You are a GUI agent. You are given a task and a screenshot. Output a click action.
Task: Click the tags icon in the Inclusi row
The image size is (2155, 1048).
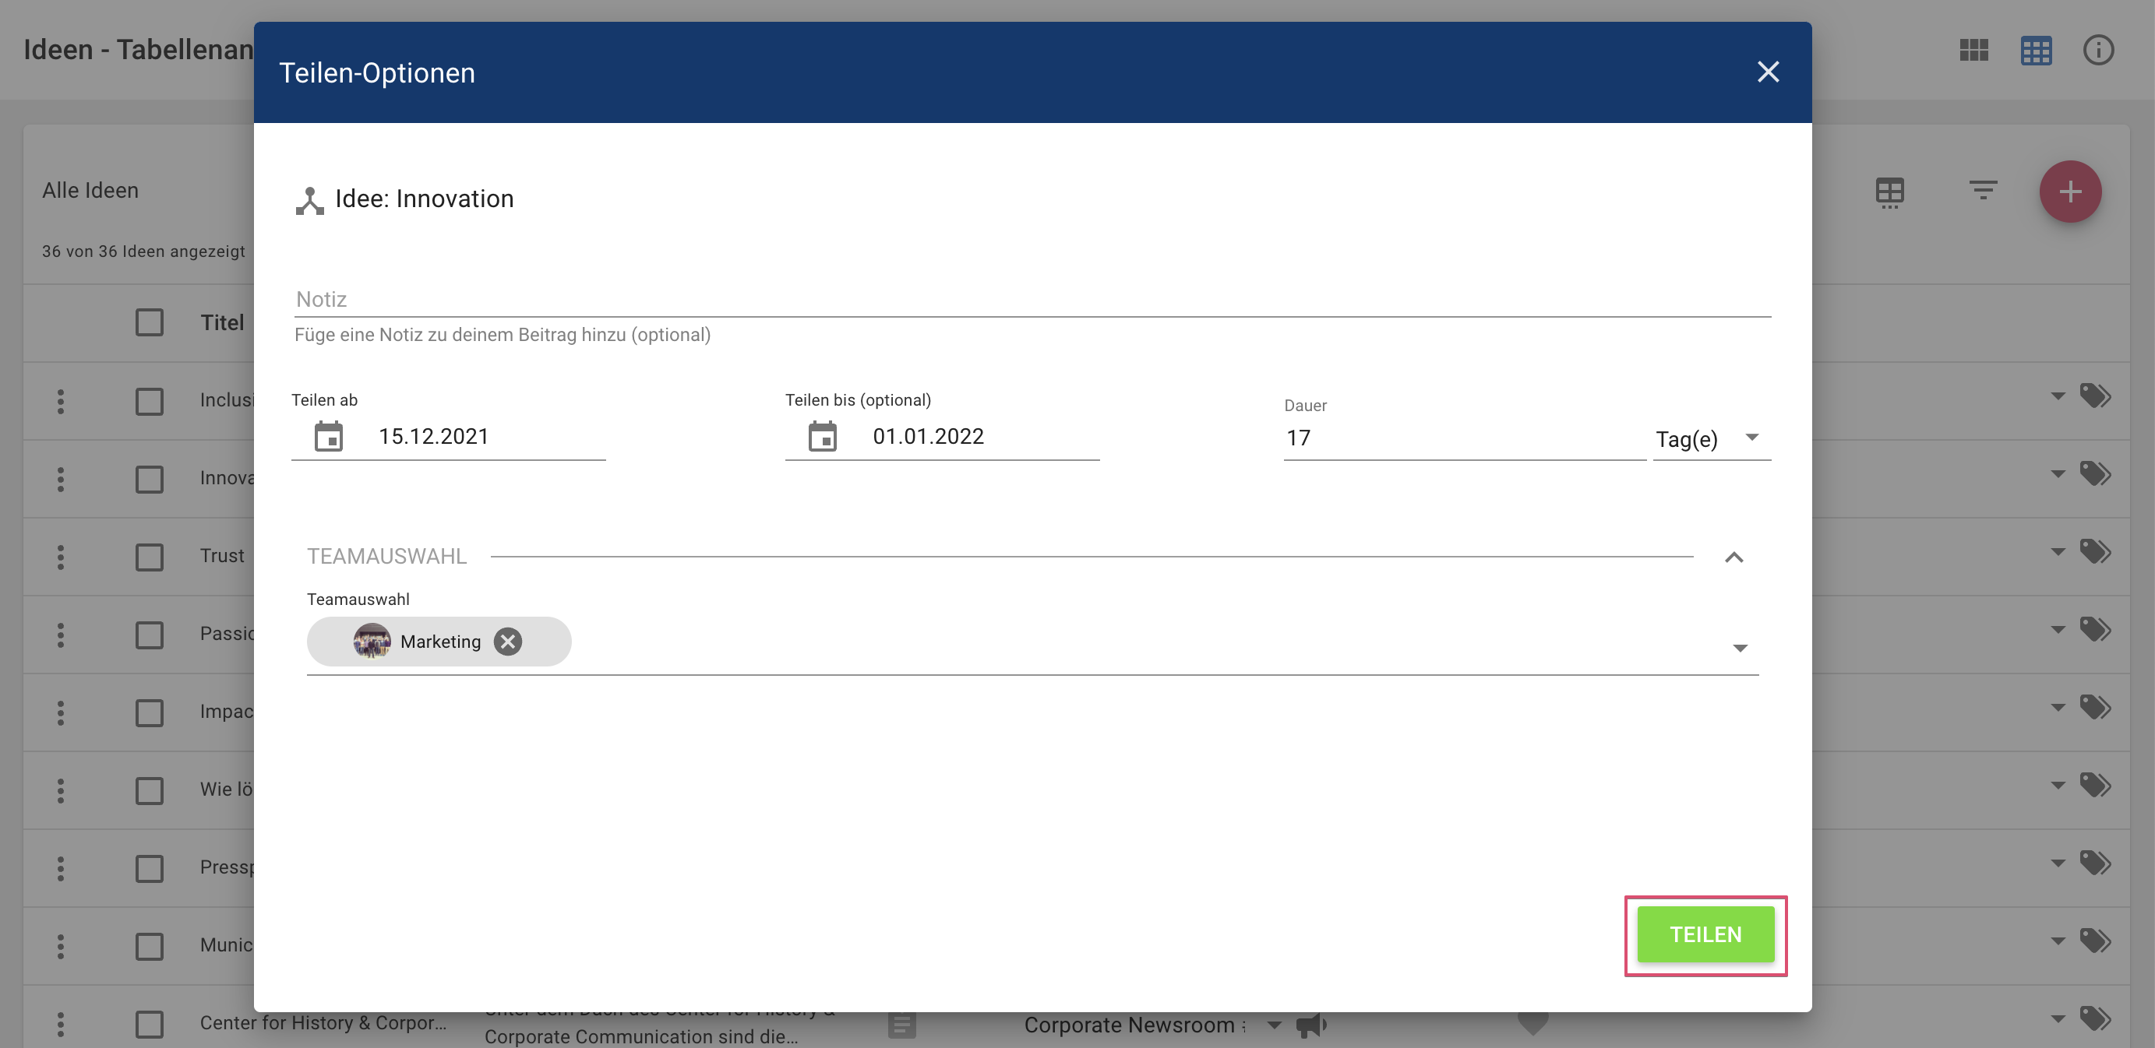coord(2096,396)
